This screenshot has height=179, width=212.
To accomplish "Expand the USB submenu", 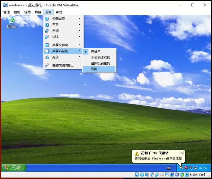I will pos(63,37).
